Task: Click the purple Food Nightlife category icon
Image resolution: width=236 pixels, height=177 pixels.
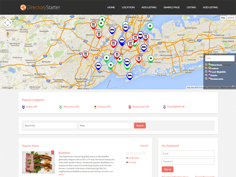Action: (164, 106)
